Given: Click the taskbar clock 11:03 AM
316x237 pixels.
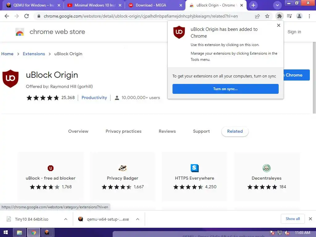Looking at the screenshot, I should [x=302, y=233].
